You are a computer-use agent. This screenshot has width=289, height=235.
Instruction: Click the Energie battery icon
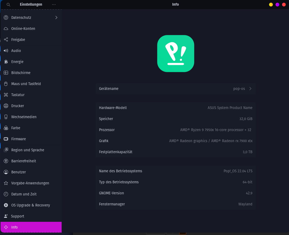pos(6,62)
